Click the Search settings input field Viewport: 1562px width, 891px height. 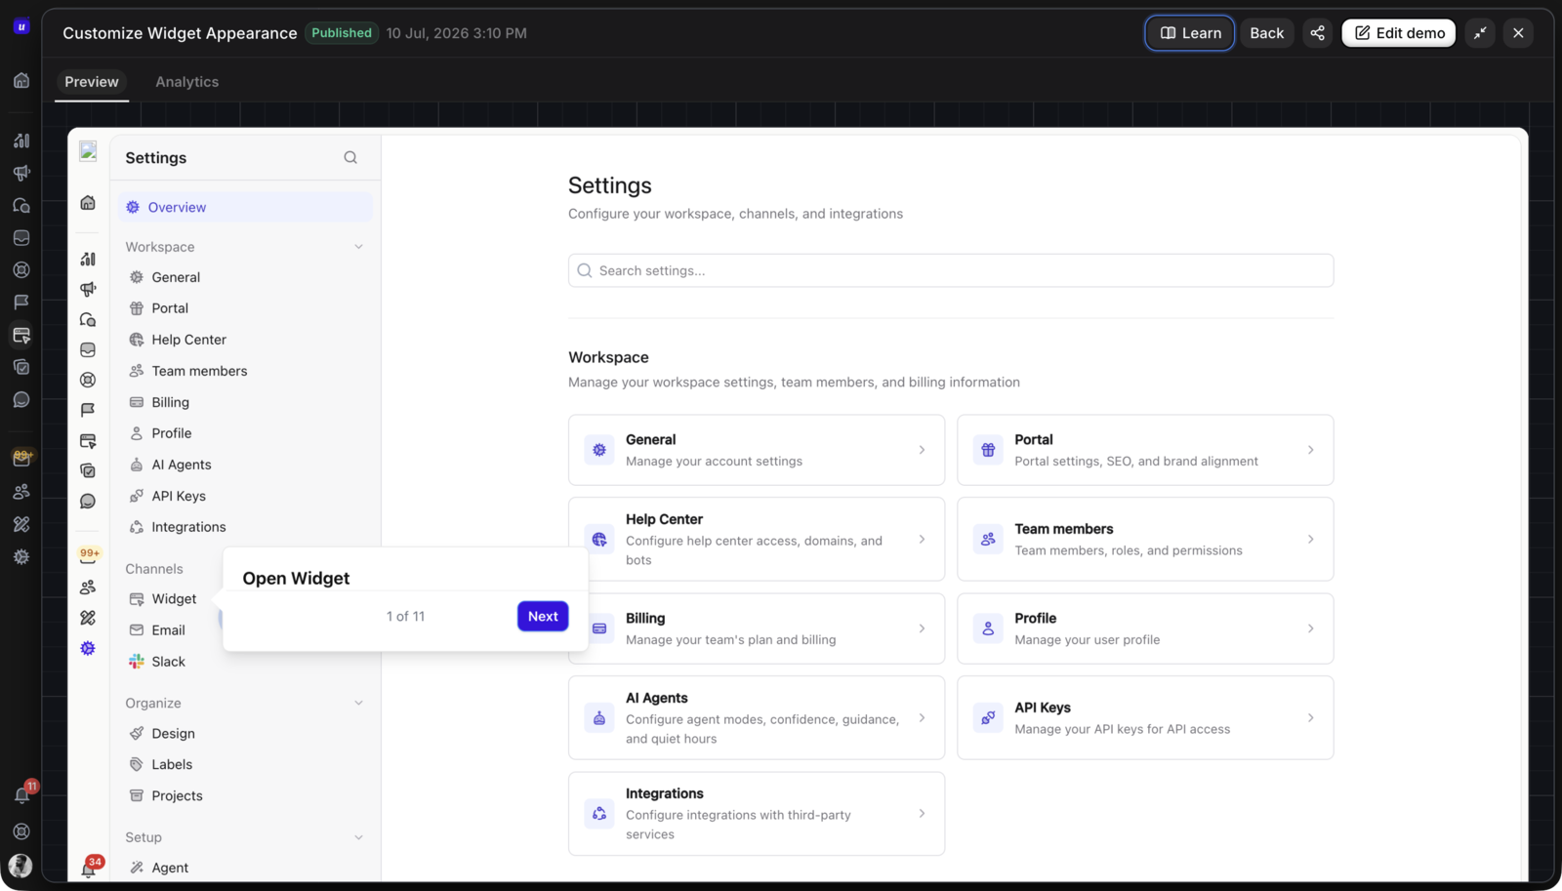(x=951, y=271)
